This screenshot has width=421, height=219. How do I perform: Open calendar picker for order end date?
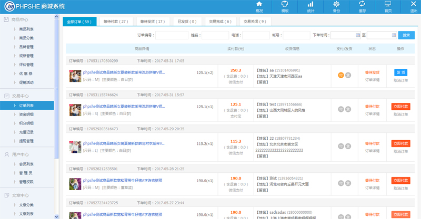394,35
